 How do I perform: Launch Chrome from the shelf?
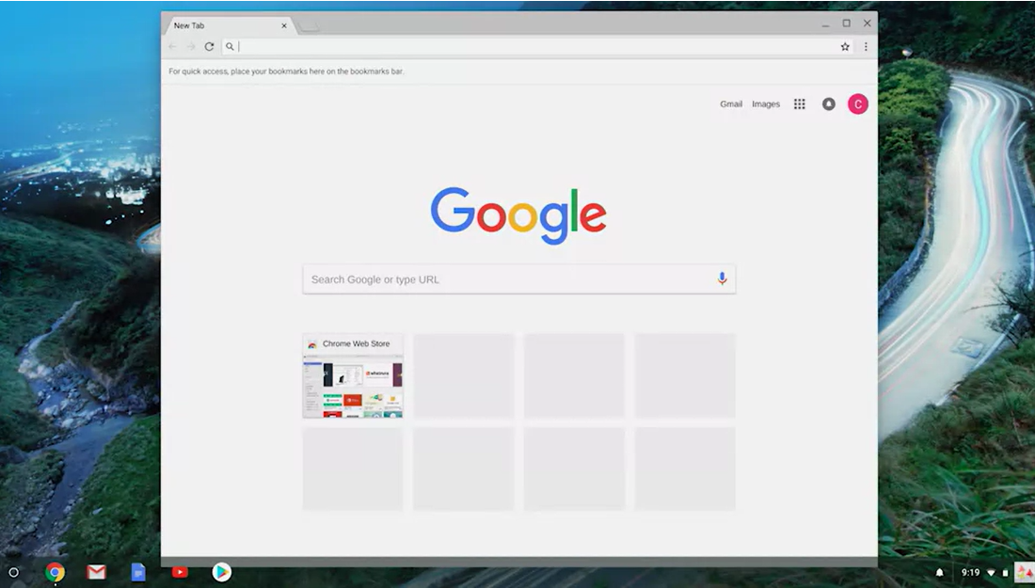click(x=55, y=572)
